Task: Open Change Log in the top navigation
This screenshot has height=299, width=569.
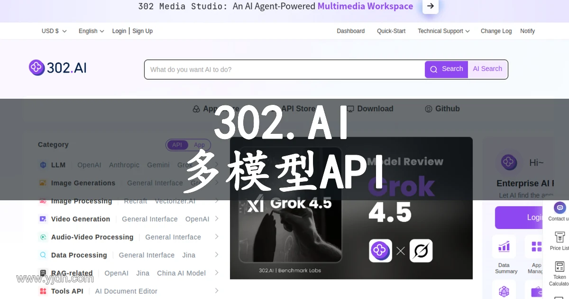Action: (496, 31)
